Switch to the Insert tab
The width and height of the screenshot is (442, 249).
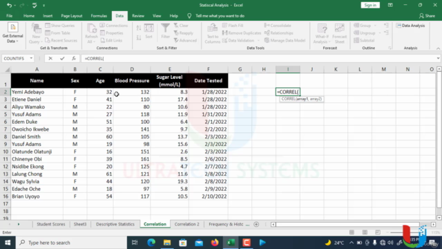click(x=48, y=16)
